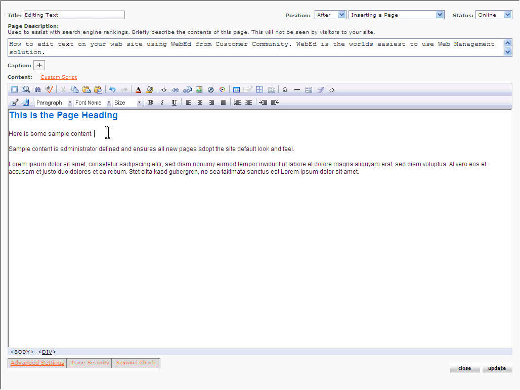The height and width of the screenshot is (390, 520).
Task: Toggle bold formatting
Action: click(x=151, y=103)
